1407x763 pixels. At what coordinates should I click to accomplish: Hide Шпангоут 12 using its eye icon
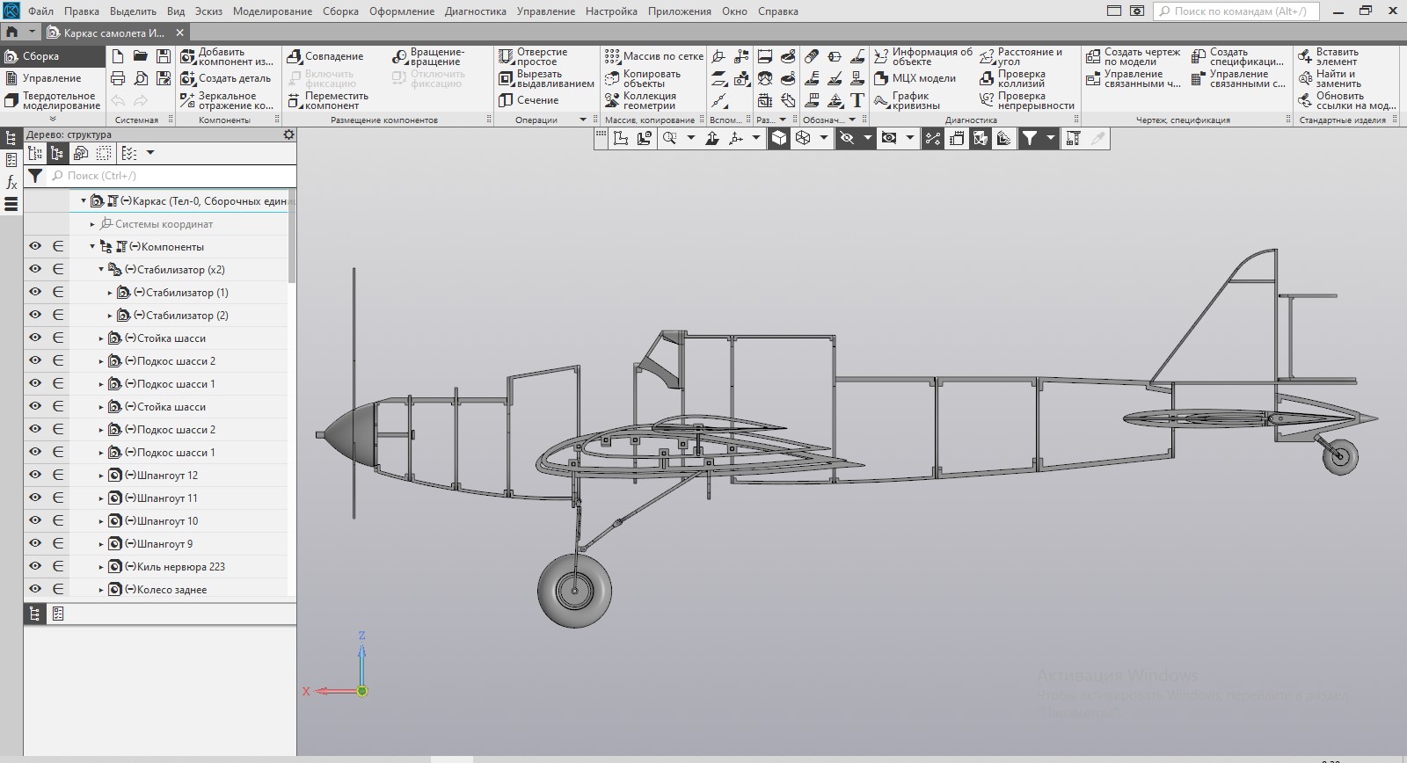point(35,475)
